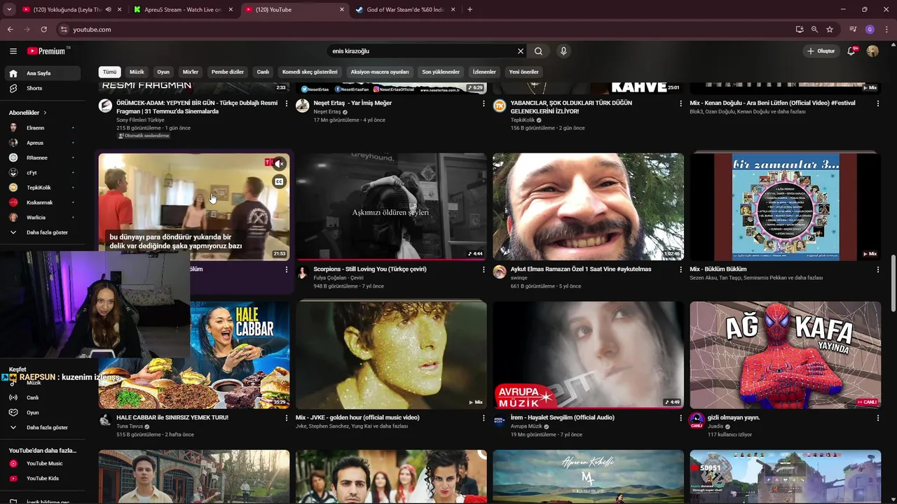Switch to the ApreuS Stream browser tab
Screen dimensions: 897x504
[x=184, y=10]
